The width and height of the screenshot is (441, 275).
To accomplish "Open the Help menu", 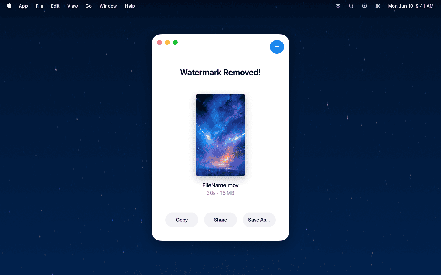I will click(x=130, y=6).
